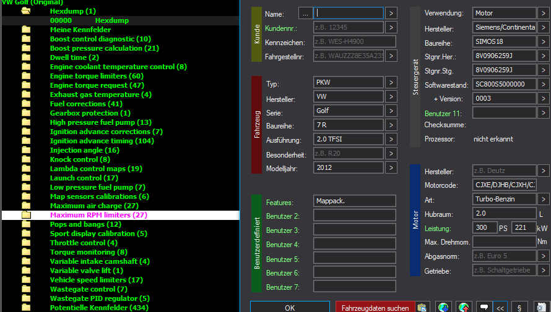Select Ignition advance timing (104) folder
The image size is (551, 312).
102,141
